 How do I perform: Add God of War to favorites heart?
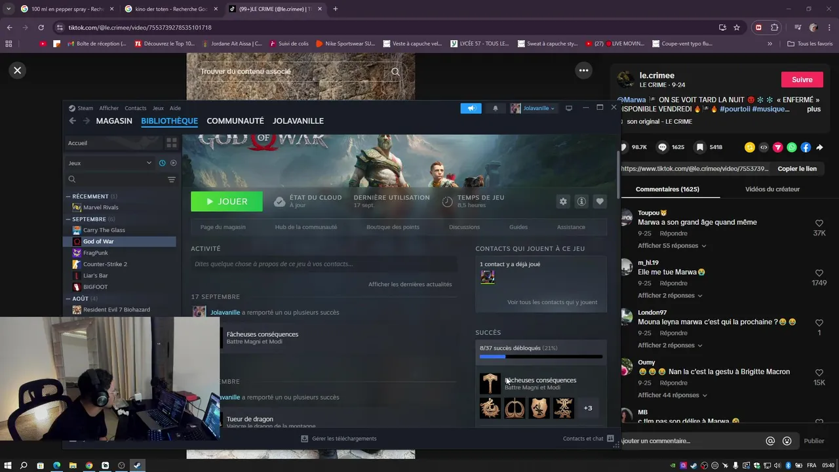600,202
